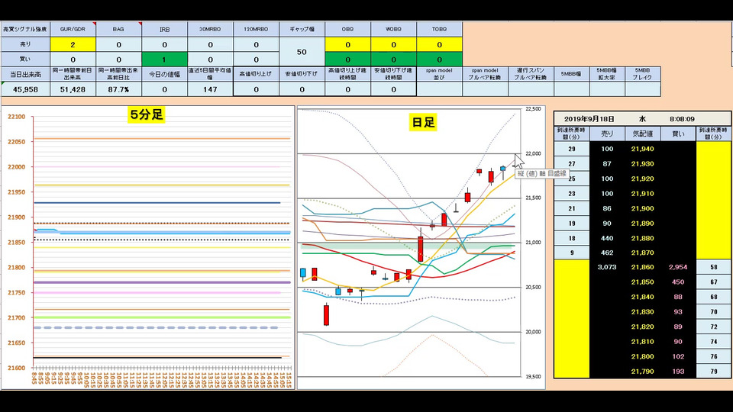The image size is (733, 412).
Task: Select the BAG header cell
Action: [x=119, y=29]
